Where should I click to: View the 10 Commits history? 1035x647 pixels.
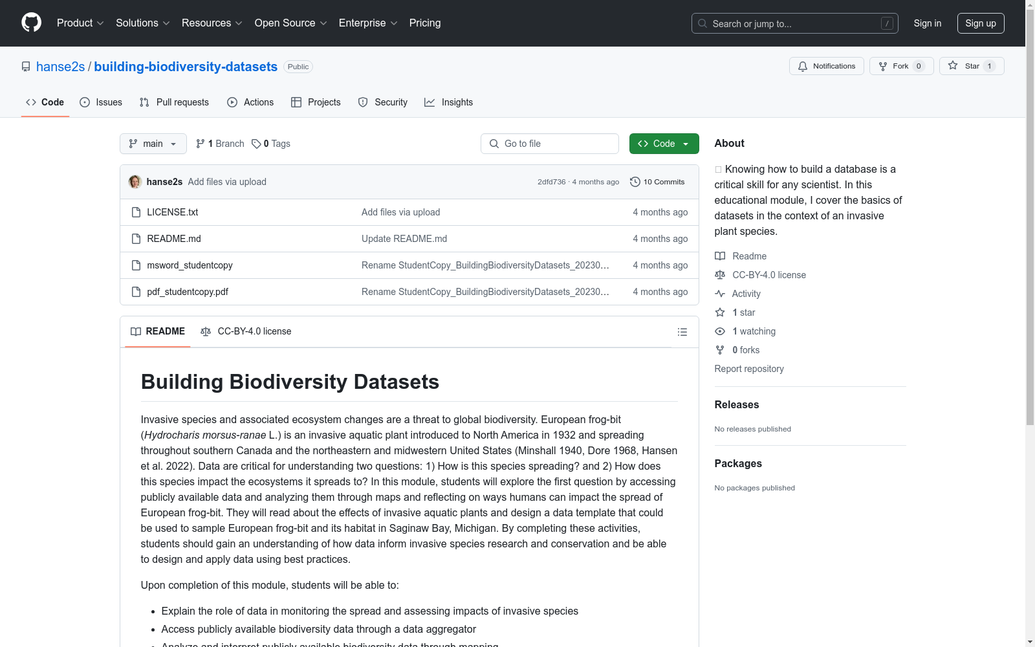pyautogui.click(x=657, y=182)
